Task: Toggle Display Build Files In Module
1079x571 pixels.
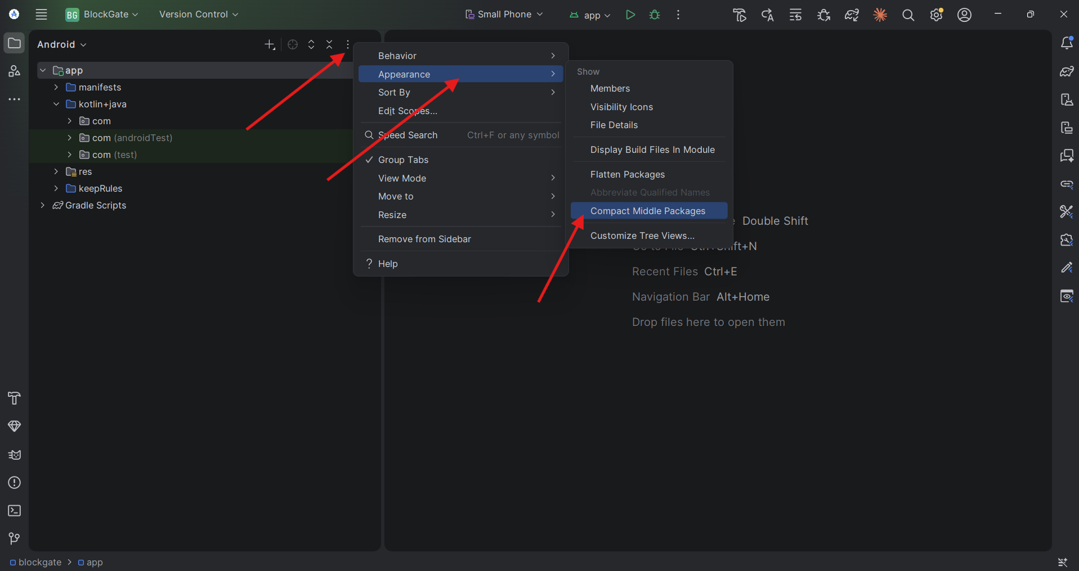Action: [649, 149]
